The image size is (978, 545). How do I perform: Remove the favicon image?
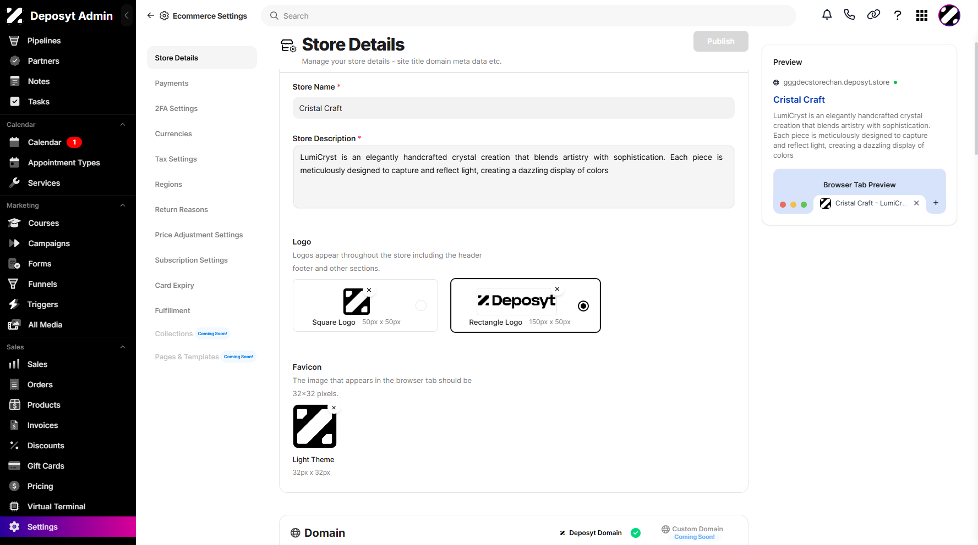click(334, 408)
